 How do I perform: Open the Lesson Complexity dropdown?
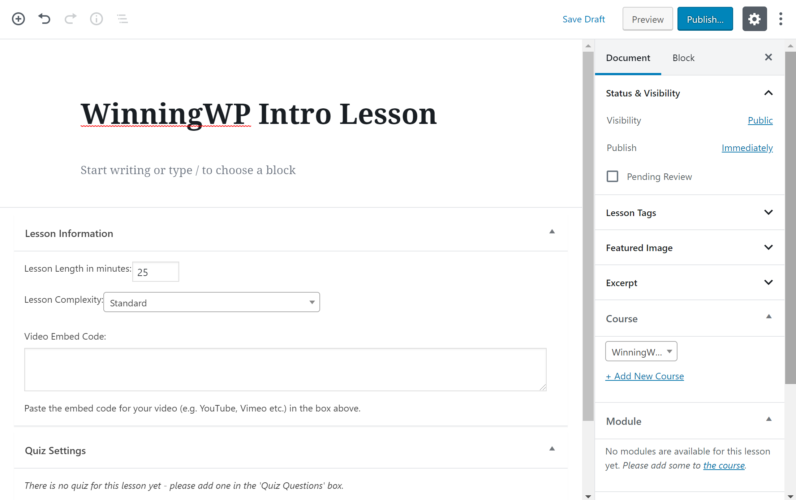(212, 302)
